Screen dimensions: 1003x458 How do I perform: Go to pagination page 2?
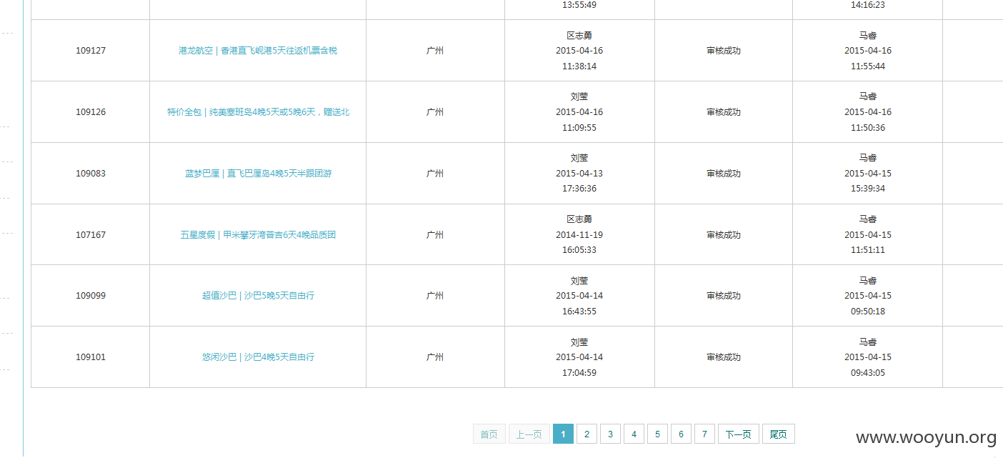click(x=587, y=434)
